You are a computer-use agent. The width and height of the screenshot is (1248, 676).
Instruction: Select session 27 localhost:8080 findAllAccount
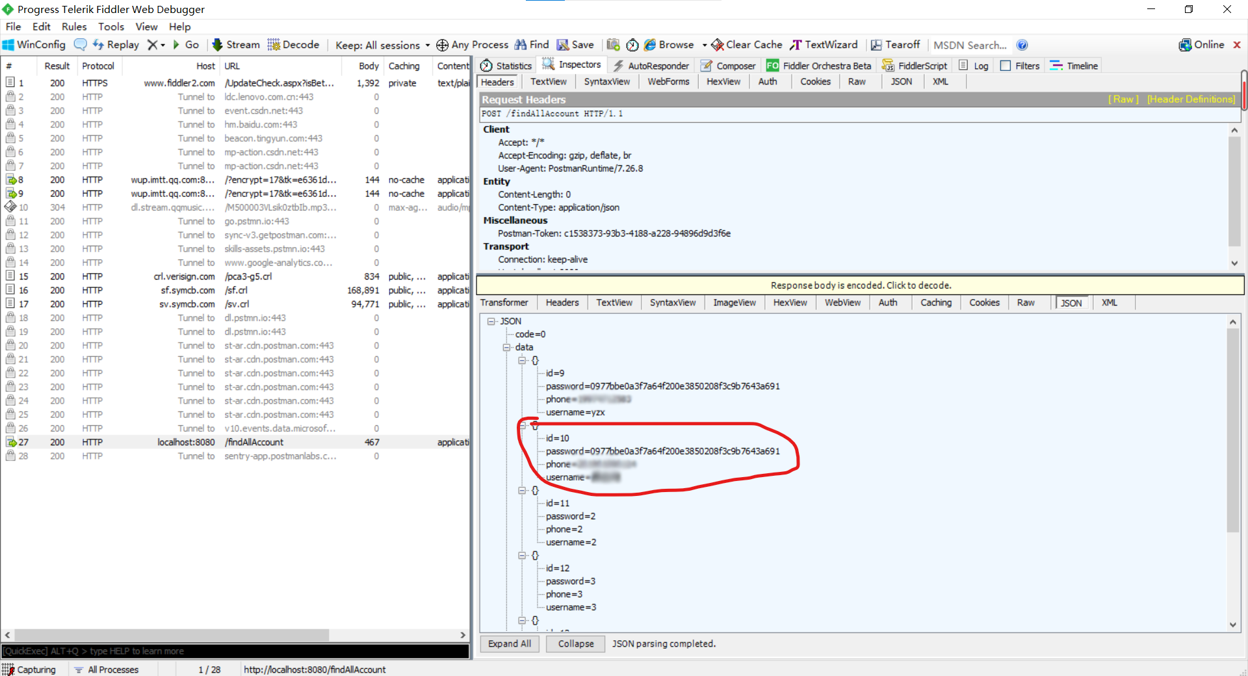click(x=235, y=442)
